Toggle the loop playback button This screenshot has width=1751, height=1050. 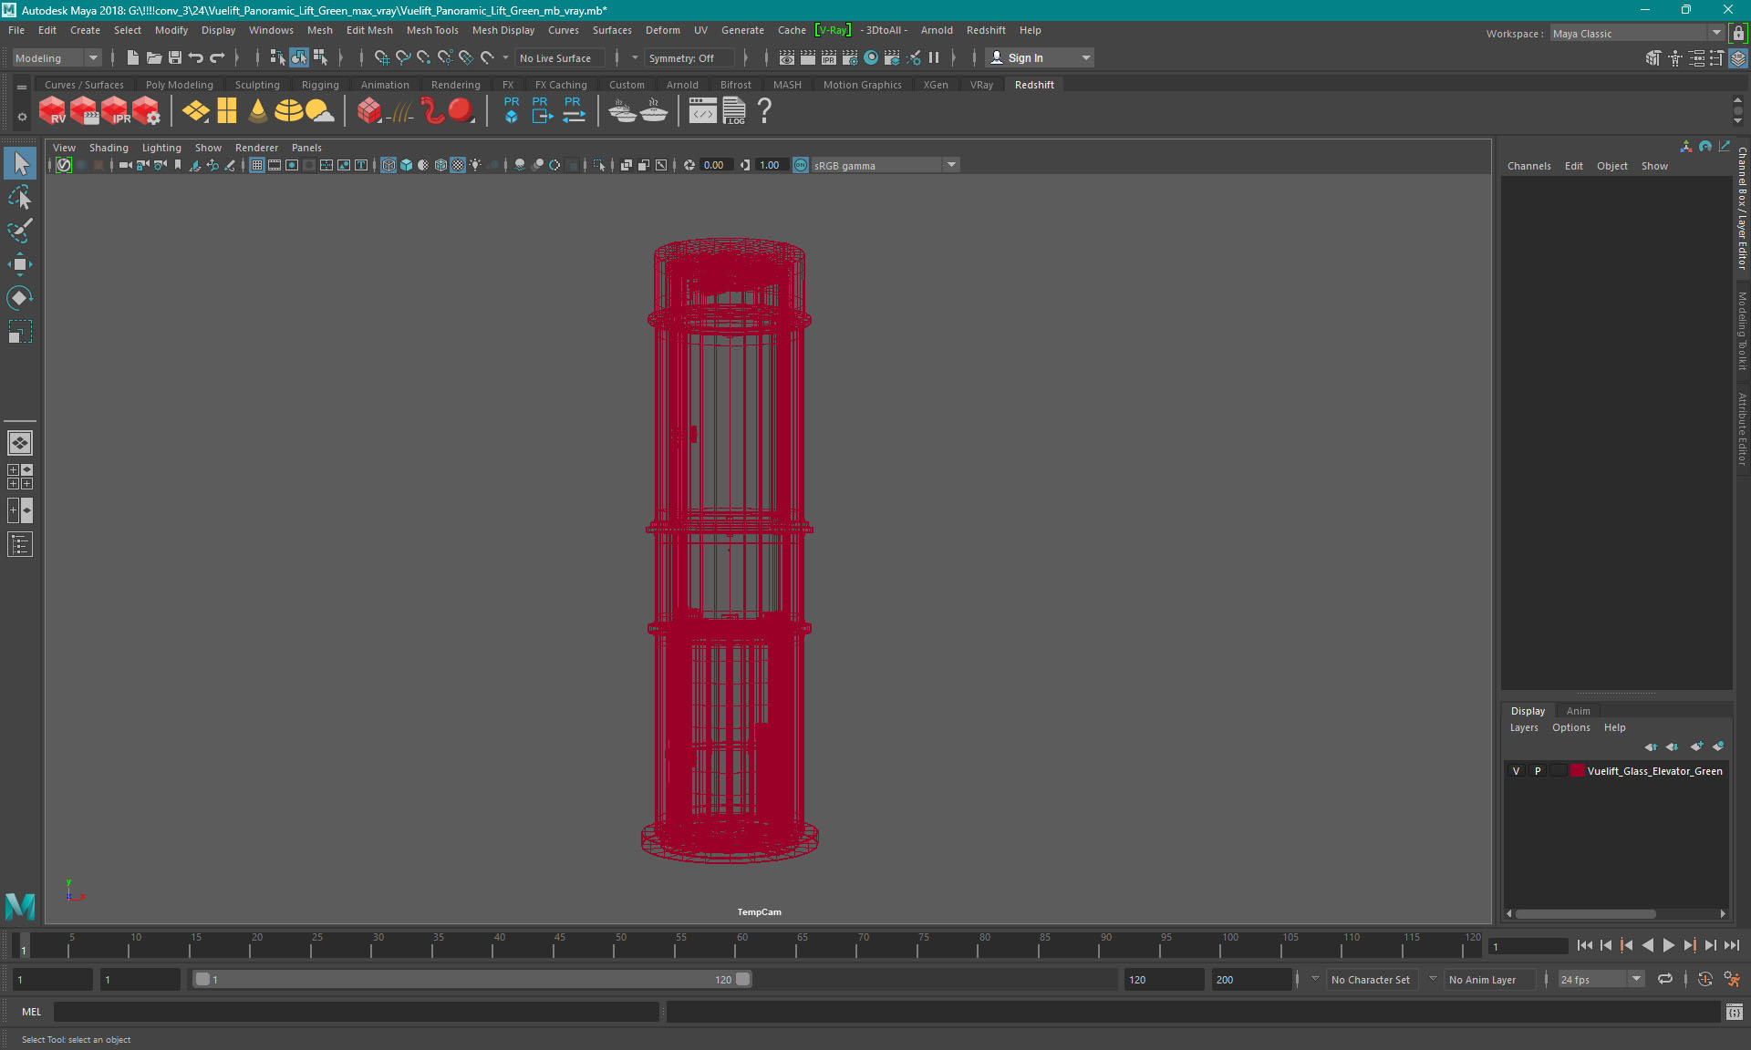click(1665, 979)
